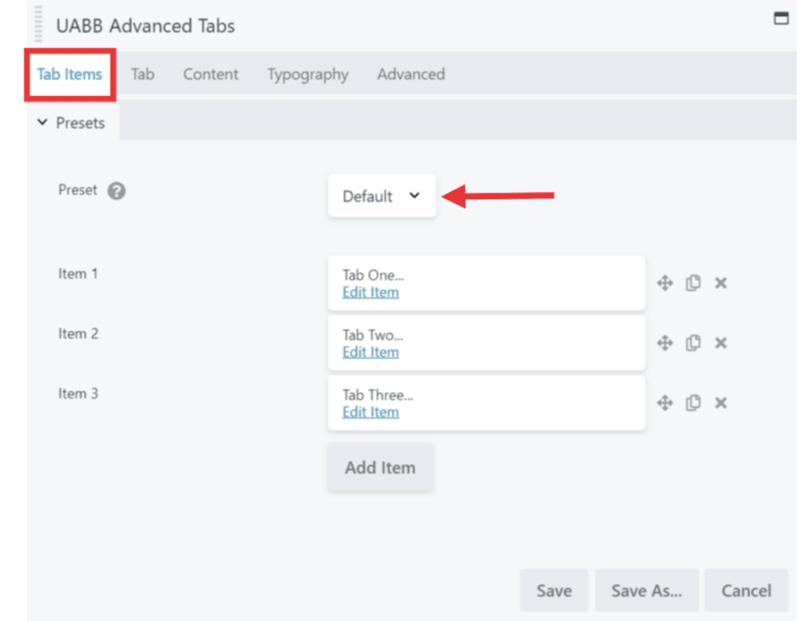Click the move handle for Item 3

click(664, 403)
